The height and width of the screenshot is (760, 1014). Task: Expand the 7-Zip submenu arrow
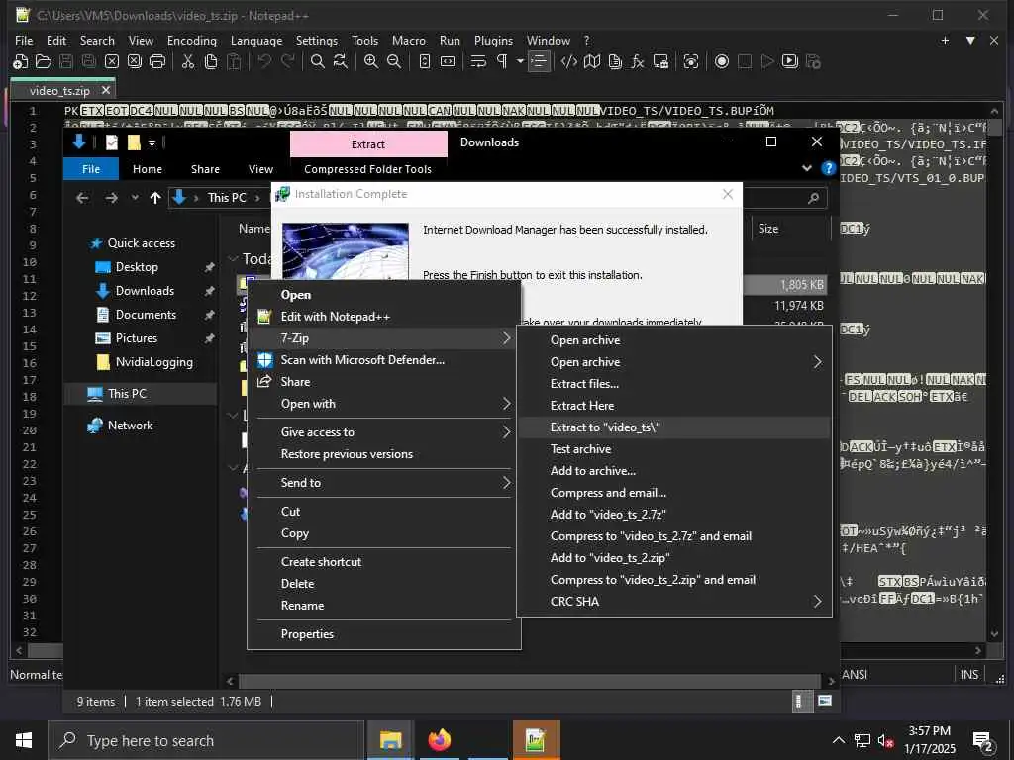coord(506,338)
